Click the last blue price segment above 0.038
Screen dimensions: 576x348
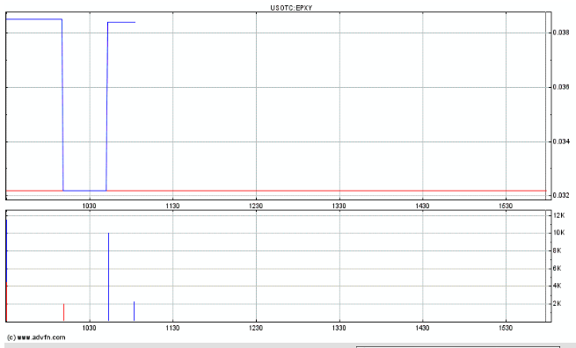click(121, 22)
